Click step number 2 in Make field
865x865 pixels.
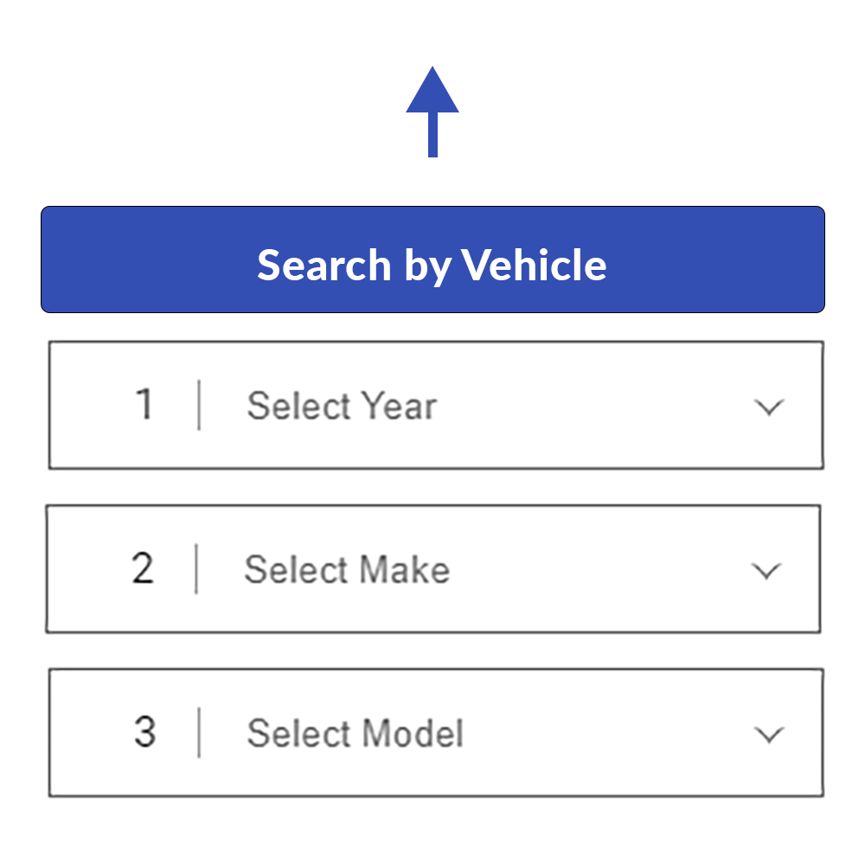pyautogui.click(x=143, y=568)
